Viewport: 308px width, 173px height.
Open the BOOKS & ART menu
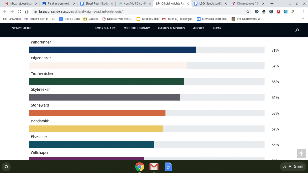tap(105, 28)
